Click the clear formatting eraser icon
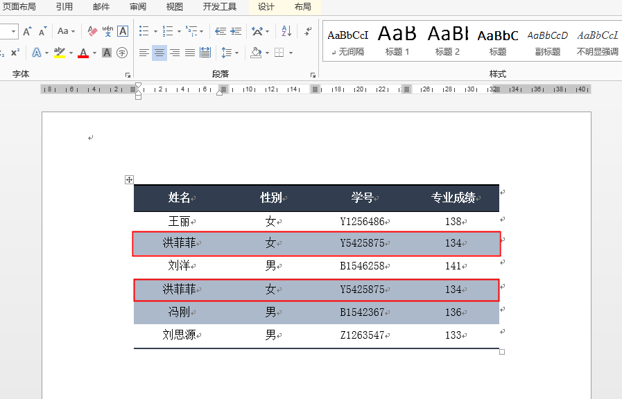622x399 pixels. point(92,31)
